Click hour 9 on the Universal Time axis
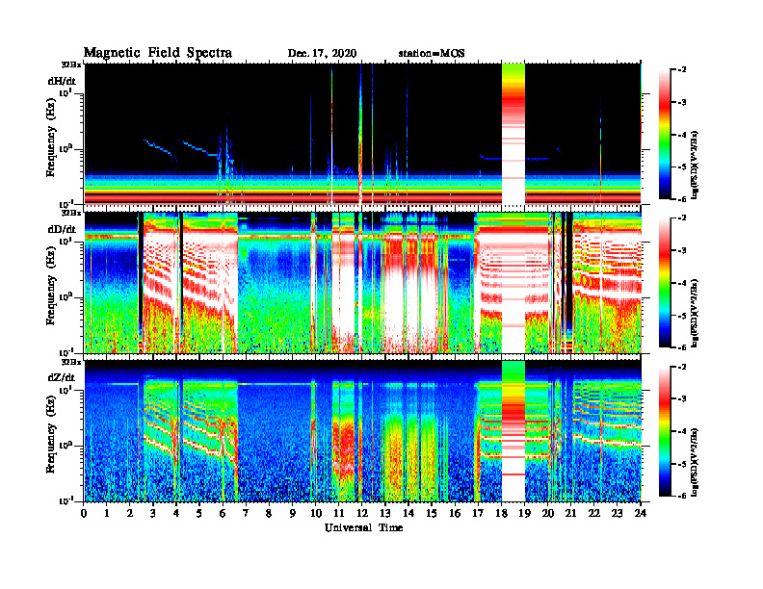 tap(293, 514)
